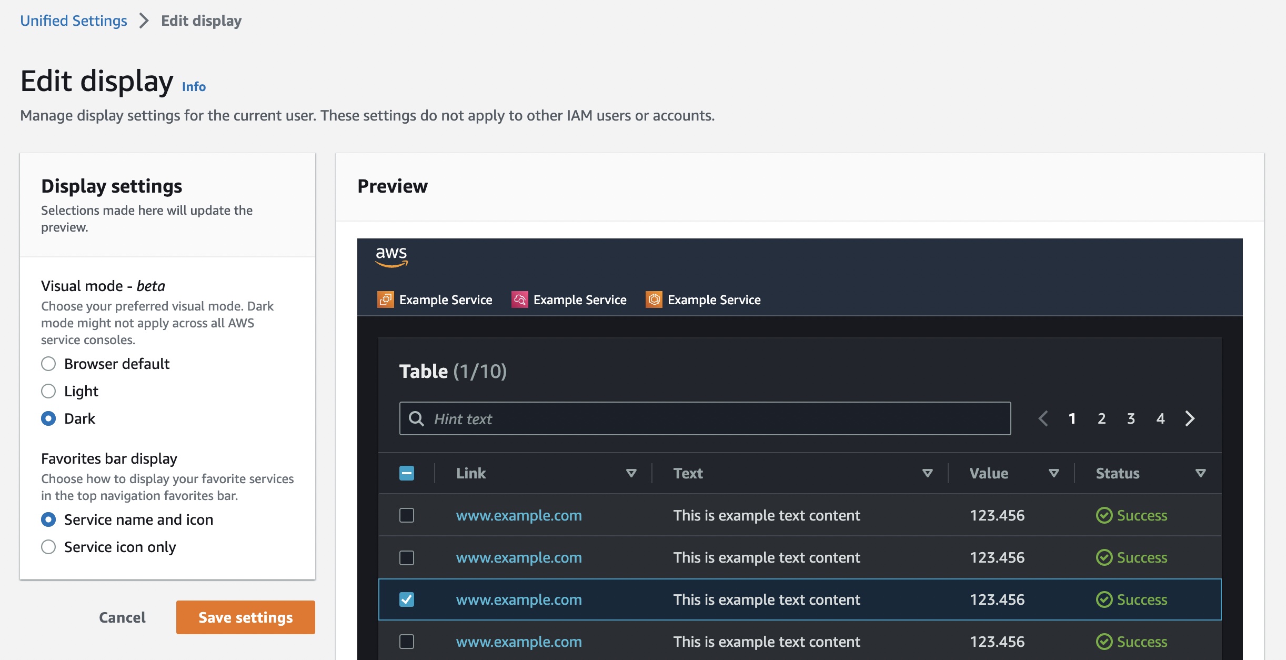Select the Dark visual mode option
The height and width of the screenshot is (660, 1286).
[49, 417]
